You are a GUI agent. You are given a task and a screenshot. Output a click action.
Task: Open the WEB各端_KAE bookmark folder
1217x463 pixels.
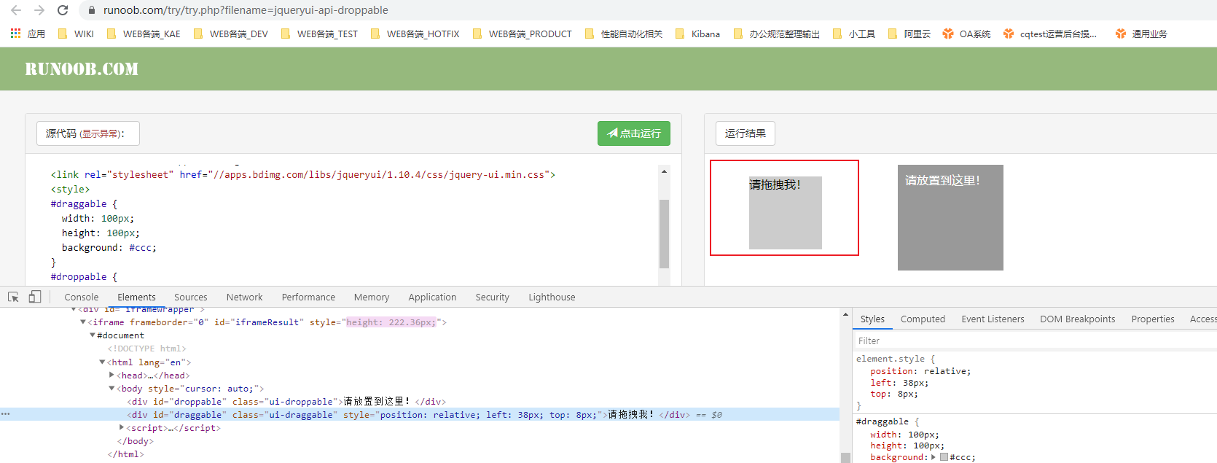144,34
